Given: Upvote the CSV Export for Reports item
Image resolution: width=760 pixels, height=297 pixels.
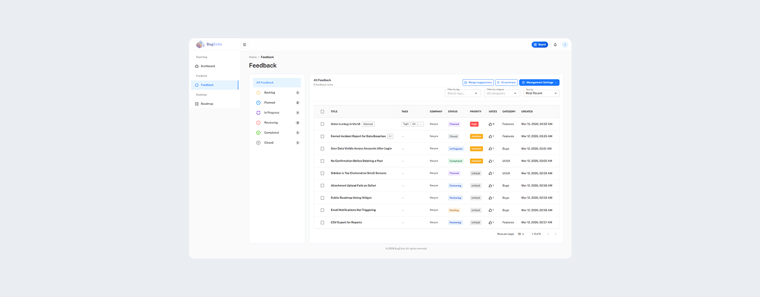Looking at the screenshot, I should click(490, 223).
